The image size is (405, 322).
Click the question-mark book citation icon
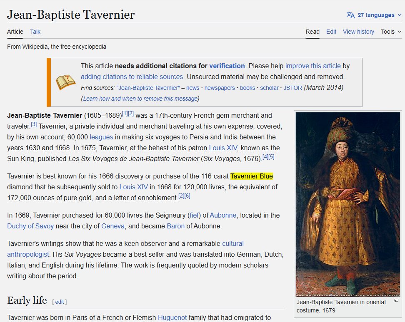65,82
